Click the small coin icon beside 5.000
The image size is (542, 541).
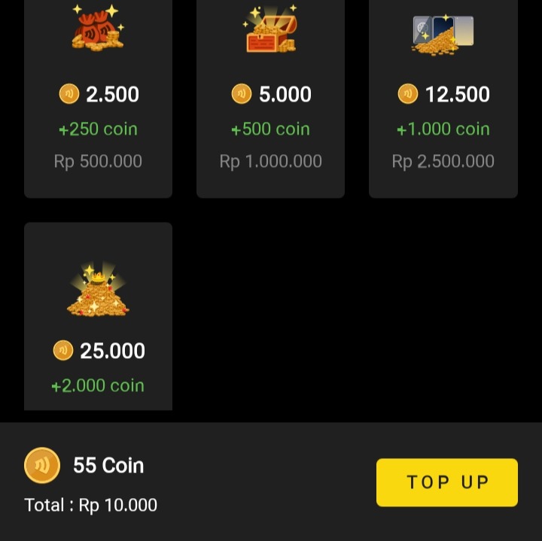click(x=241, y=94)
